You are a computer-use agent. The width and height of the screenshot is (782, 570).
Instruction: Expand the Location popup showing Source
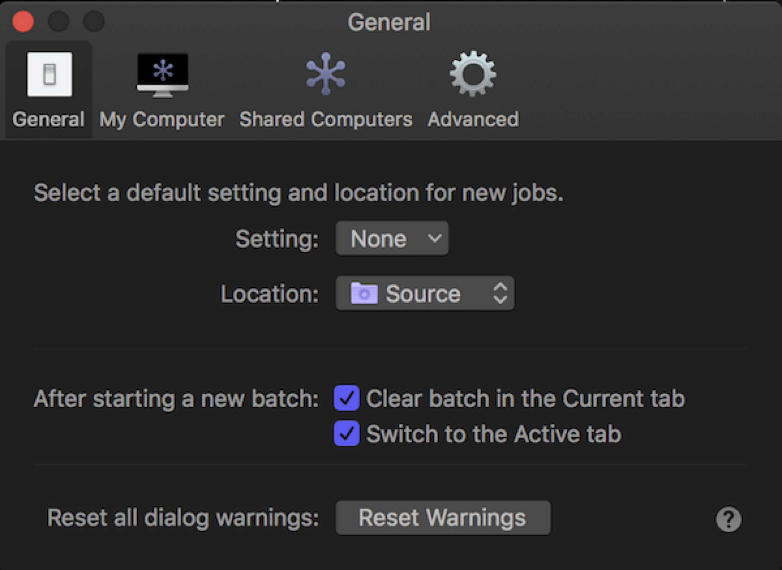click(425, 294)
